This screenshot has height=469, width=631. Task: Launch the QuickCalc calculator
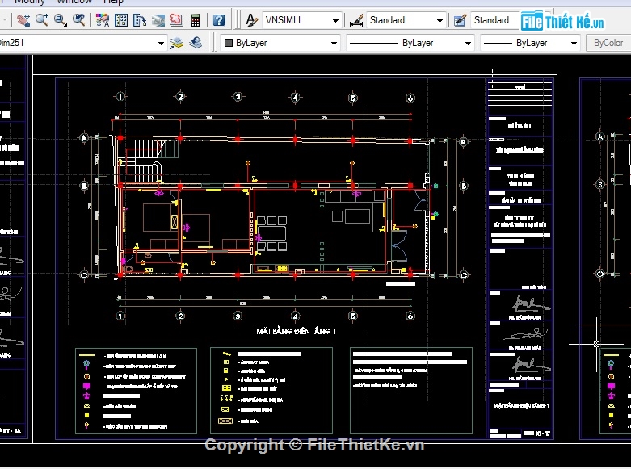click(x=196, y=19)
